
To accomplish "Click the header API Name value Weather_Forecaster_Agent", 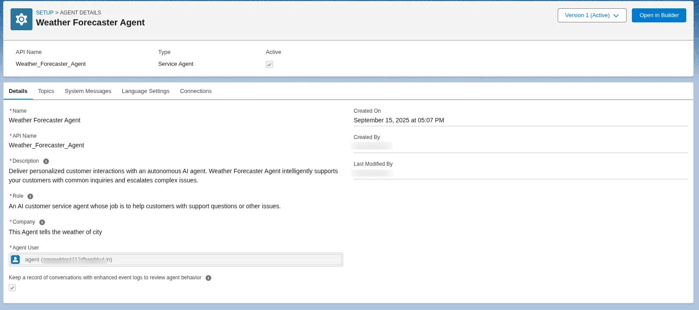I will click(x=51, y=64).
